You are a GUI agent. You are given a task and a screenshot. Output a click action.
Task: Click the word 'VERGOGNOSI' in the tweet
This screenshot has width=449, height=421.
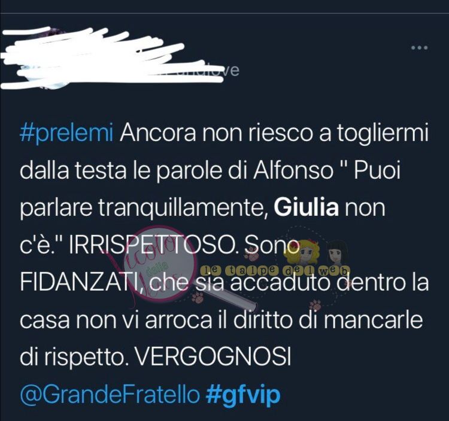click(x=213, y=358)
